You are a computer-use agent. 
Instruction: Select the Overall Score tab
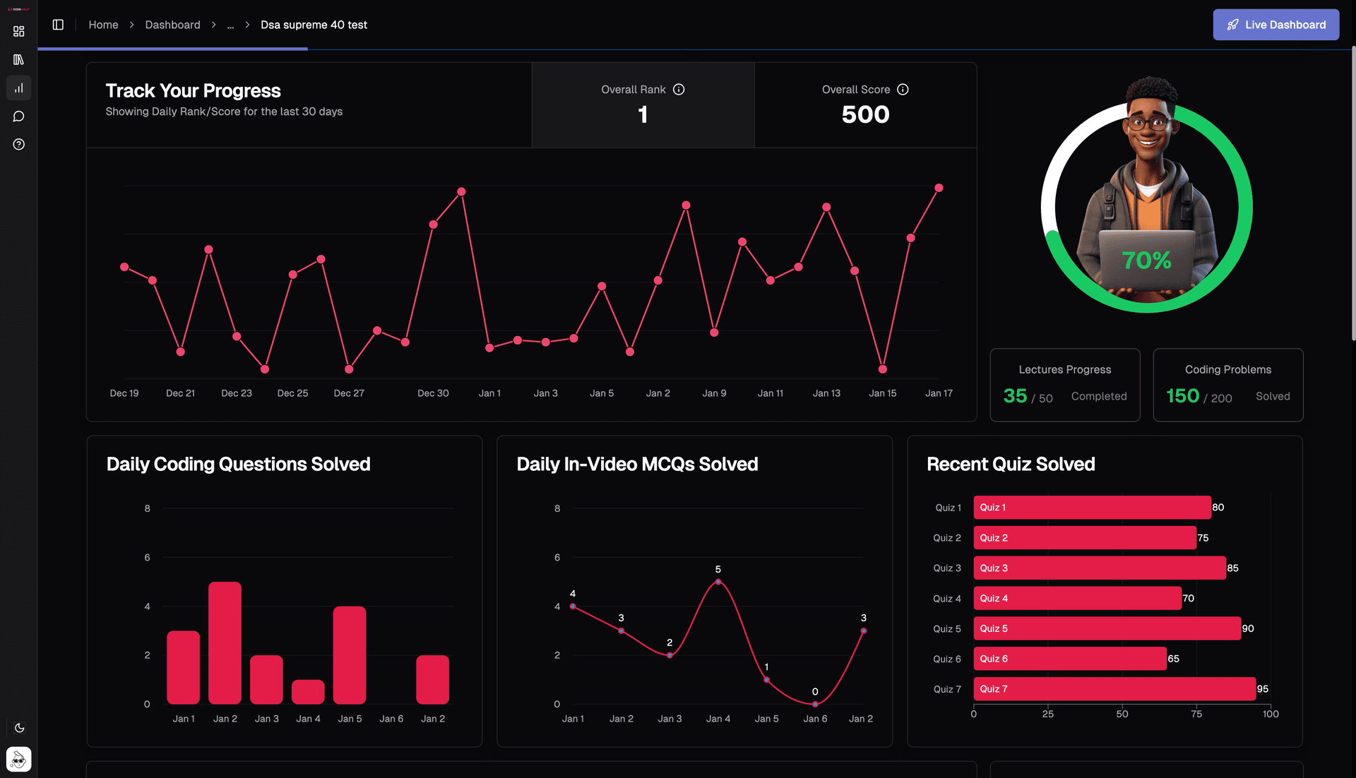[865, 105]
